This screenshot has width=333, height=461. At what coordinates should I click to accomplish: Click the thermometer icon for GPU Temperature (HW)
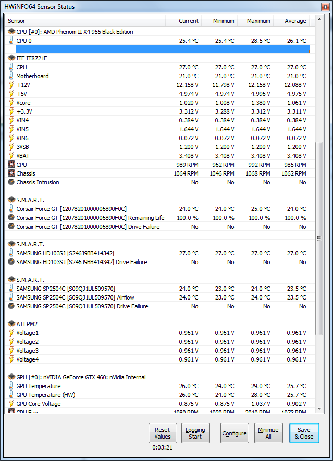(x=11, y=394)
